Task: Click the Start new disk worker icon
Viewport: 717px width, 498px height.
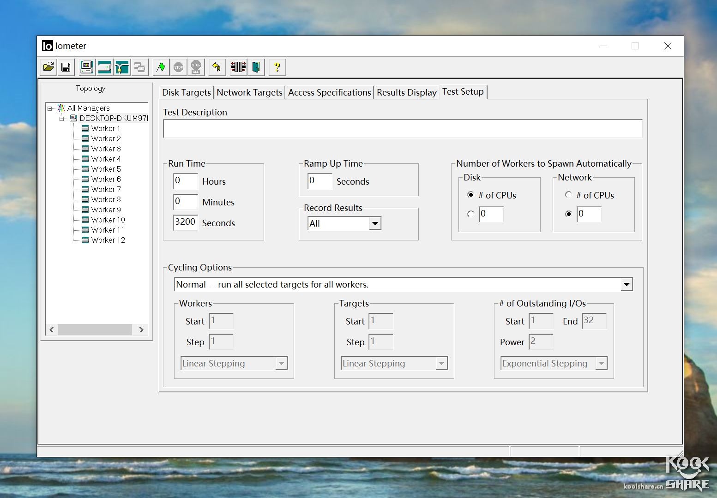Action: coord(104,67)
